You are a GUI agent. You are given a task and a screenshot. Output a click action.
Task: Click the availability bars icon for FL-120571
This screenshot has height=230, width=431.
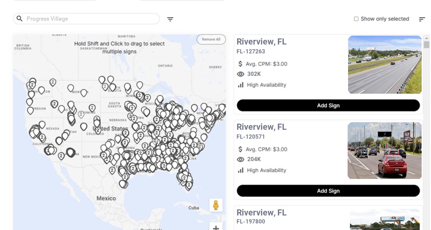click(241, 170)
